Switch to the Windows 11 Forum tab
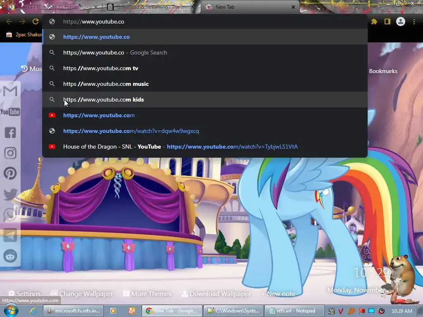 click(51, 7)
